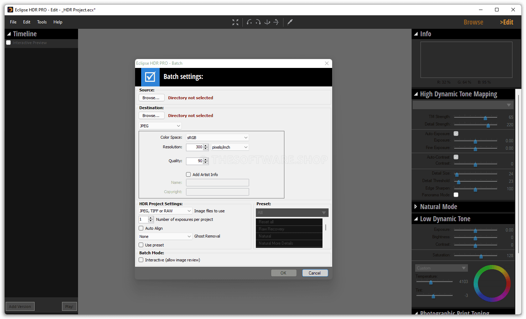This screenshot has height=319, width=526.
Task: Click the fit-to-screen arrows icon in toolbar
Action: click(235, 22)
